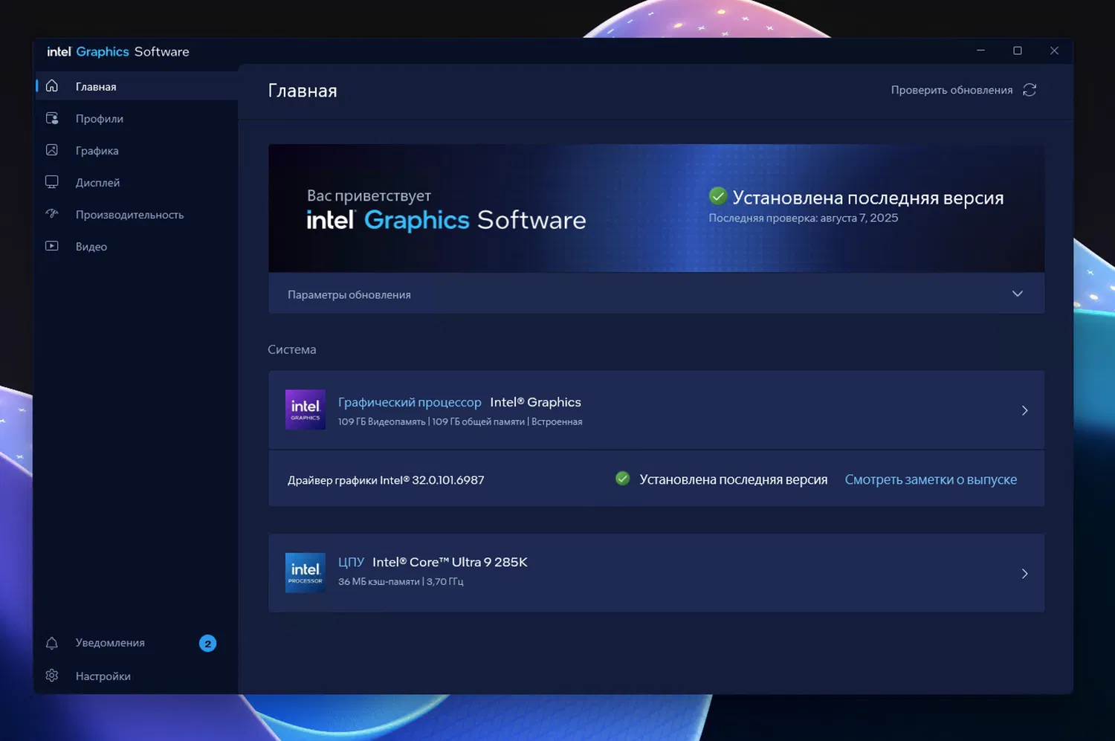Click the Intel Core Ultra 9 285K name

[450, 562]
